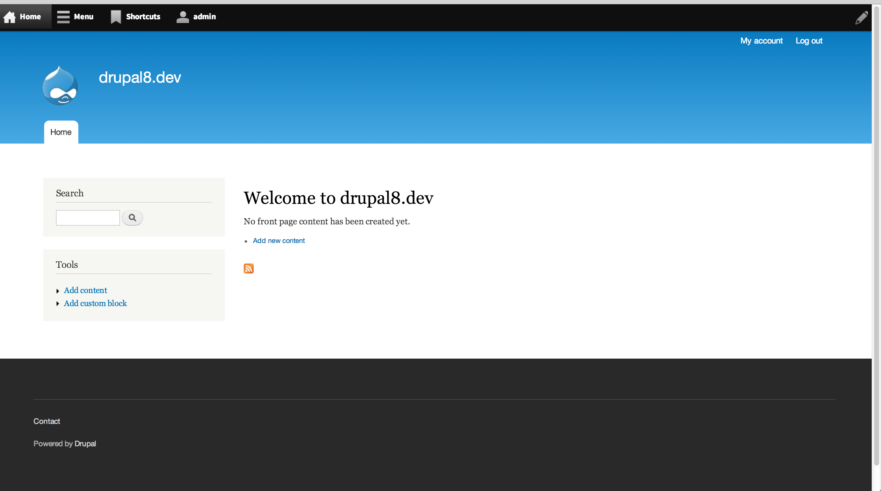Switch to the Home tab below the header
The image size is (881, 491).
click(x=61, y=132)
